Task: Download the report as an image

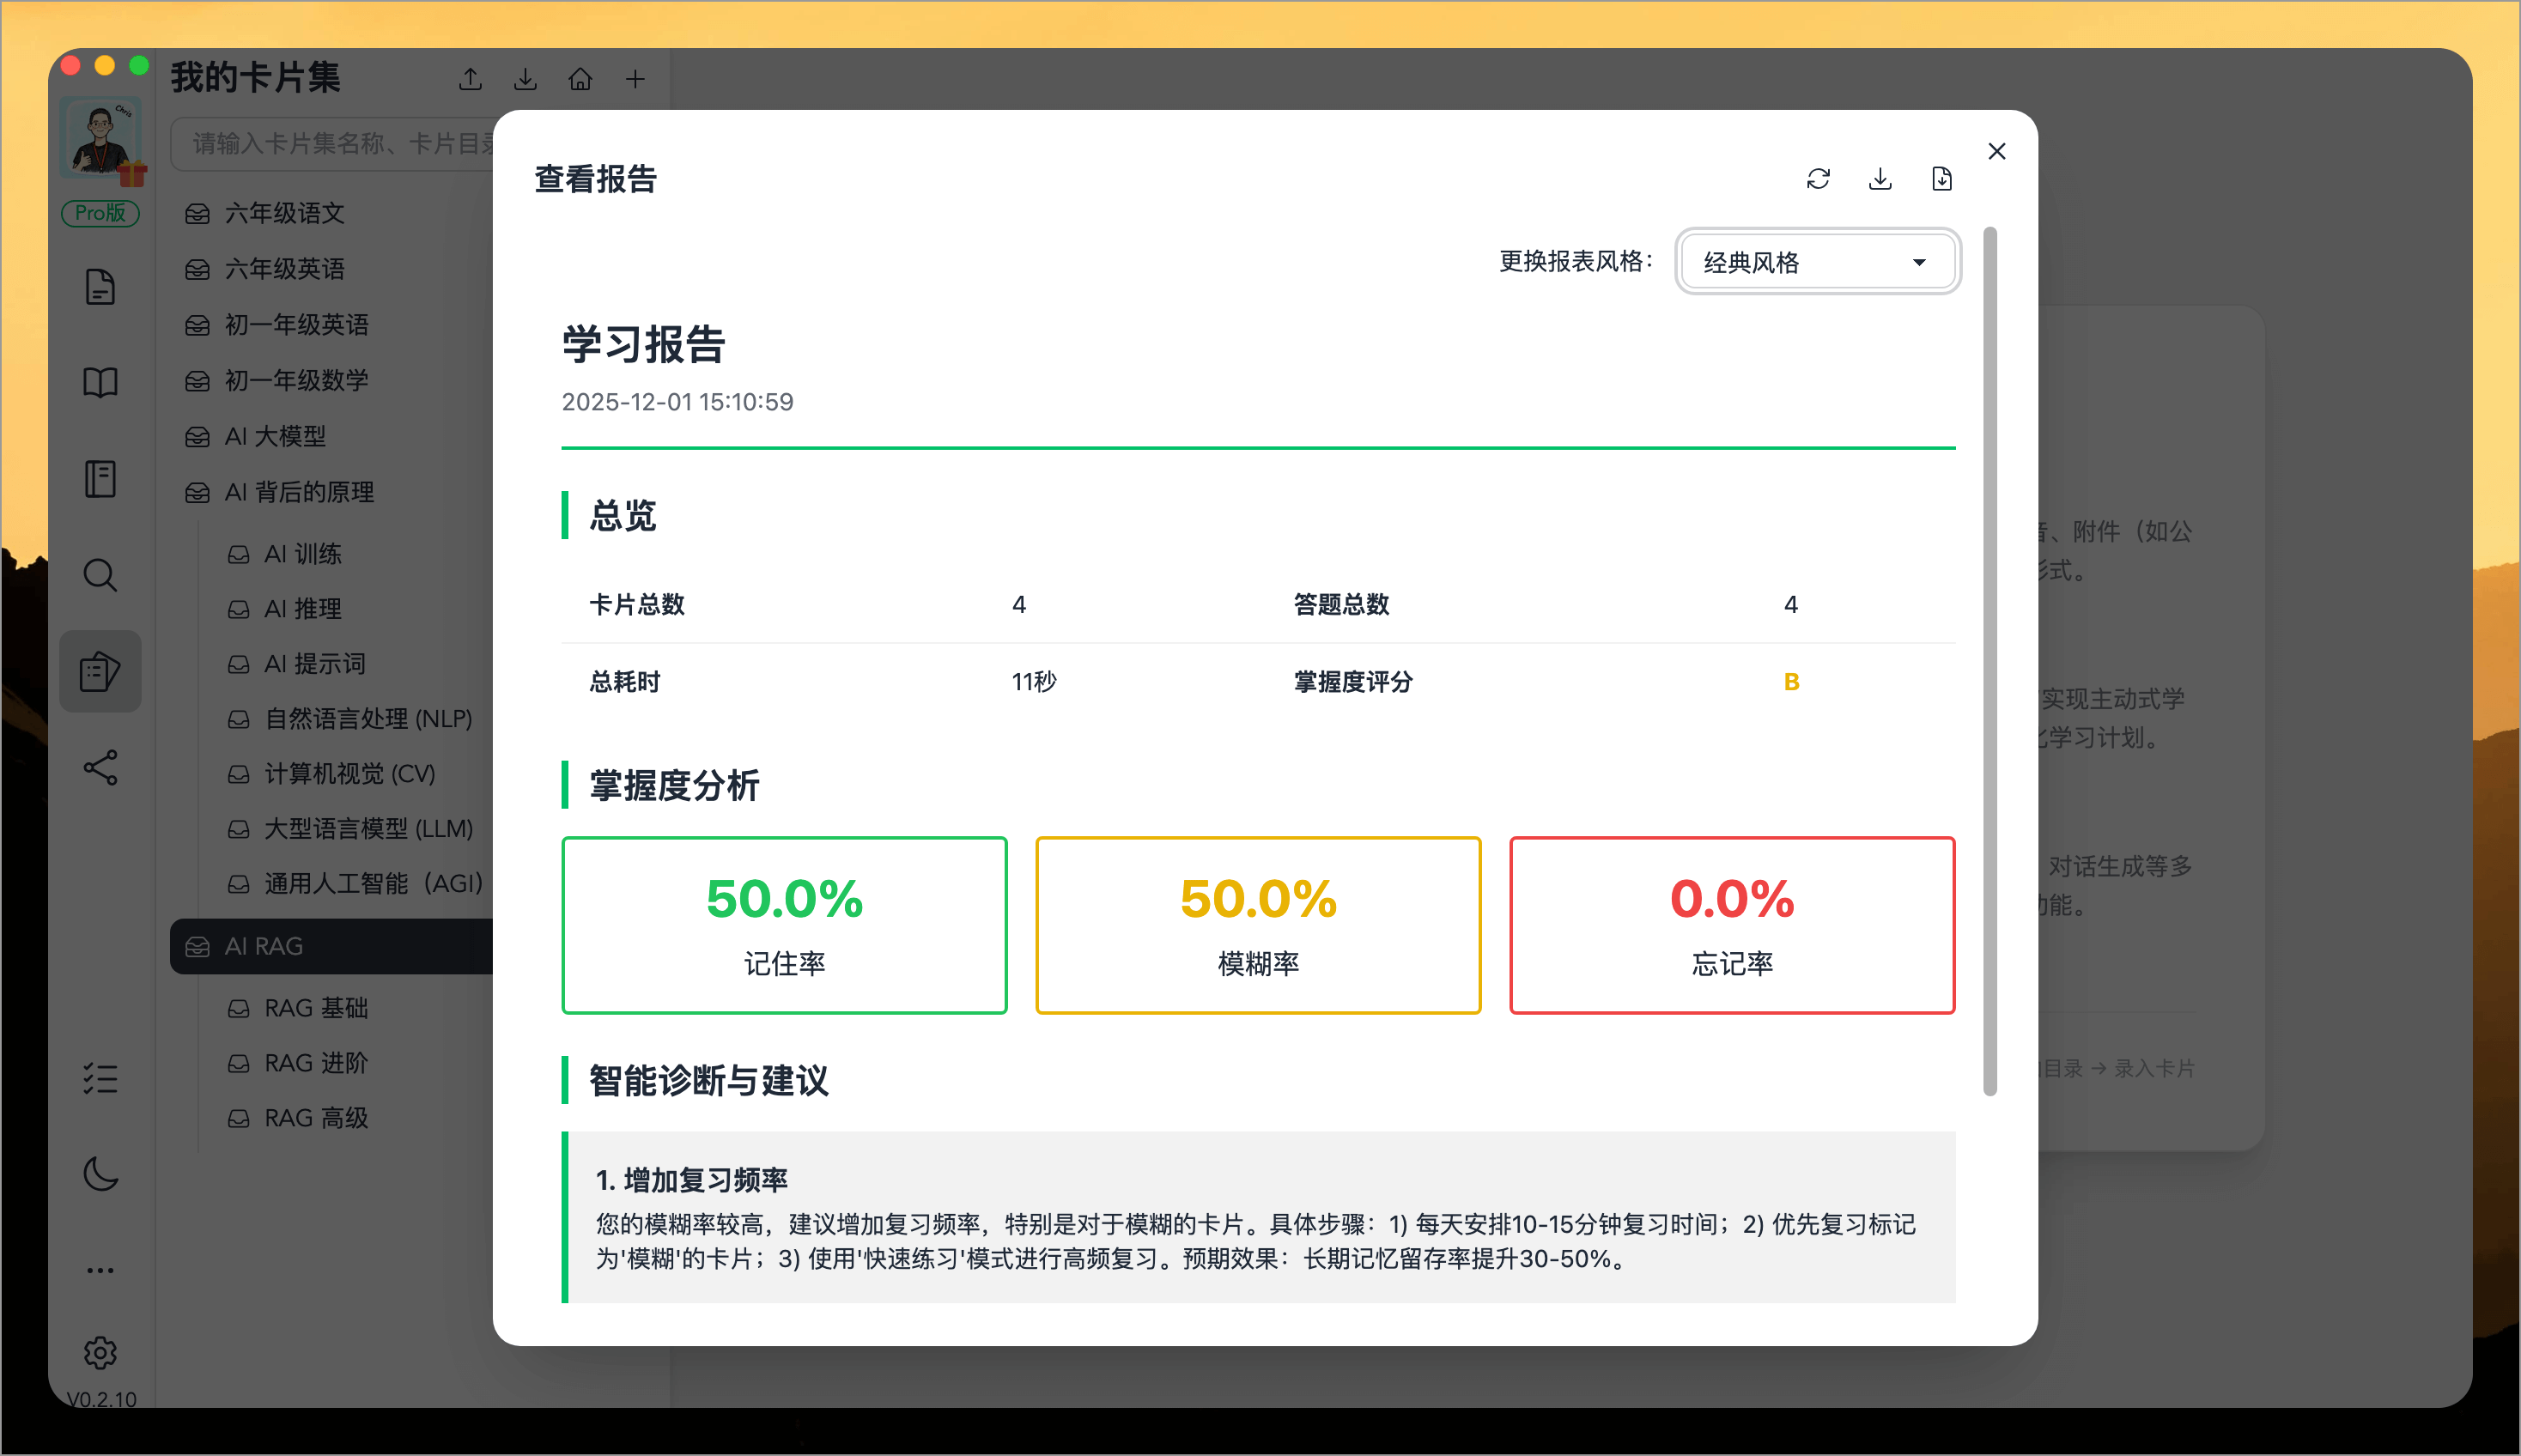Action: pyautogui.click(x=1880, y=178)
